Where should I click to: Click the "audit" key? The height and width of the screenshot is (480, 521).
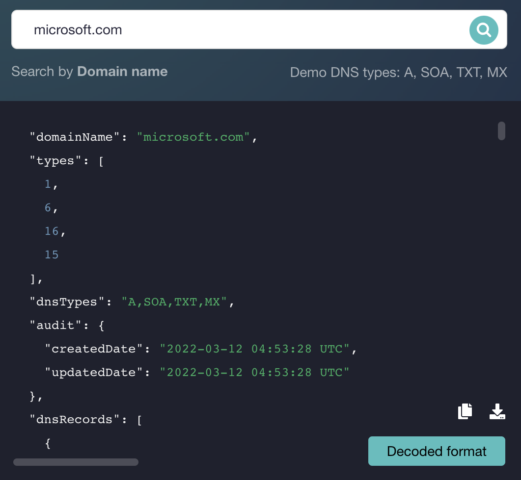(55, 326)
